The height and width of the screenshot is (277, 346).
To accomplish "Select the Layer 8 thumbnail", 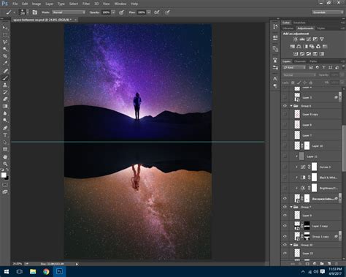I will tap(297, 125).
